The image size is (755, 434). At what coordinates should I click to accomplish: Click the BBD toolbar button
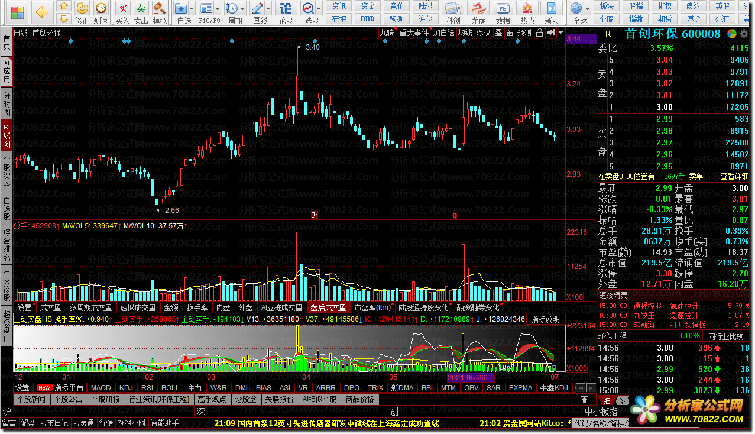[x=368, y=18]
